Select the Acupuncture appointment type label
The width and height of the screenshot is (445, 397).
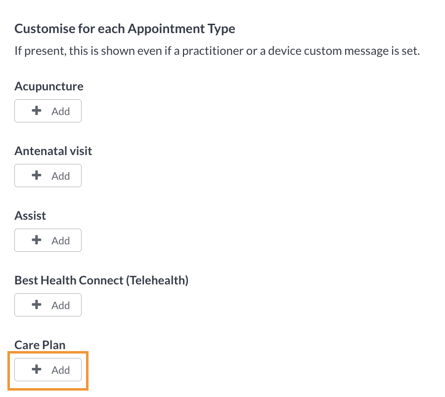click(48, 86)
